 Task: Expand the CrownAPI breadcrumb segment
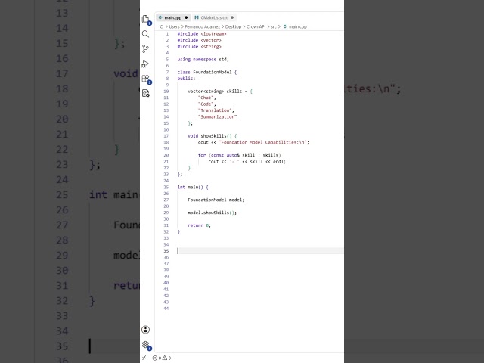coord(256,27)
